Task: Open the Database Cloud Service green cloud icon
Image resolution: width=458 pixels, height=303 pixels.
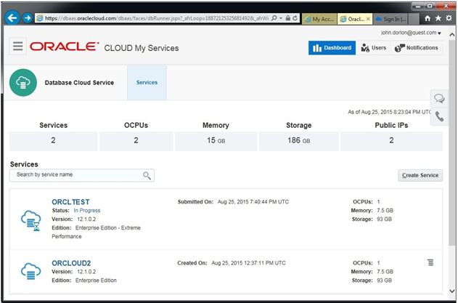Action: (x=23, y=83)
